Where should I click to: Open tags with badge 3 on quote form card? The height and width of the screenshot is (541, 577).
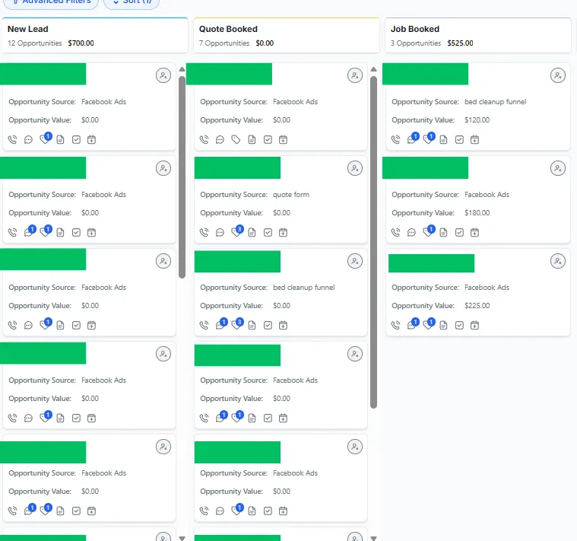(x=236, y=232)
